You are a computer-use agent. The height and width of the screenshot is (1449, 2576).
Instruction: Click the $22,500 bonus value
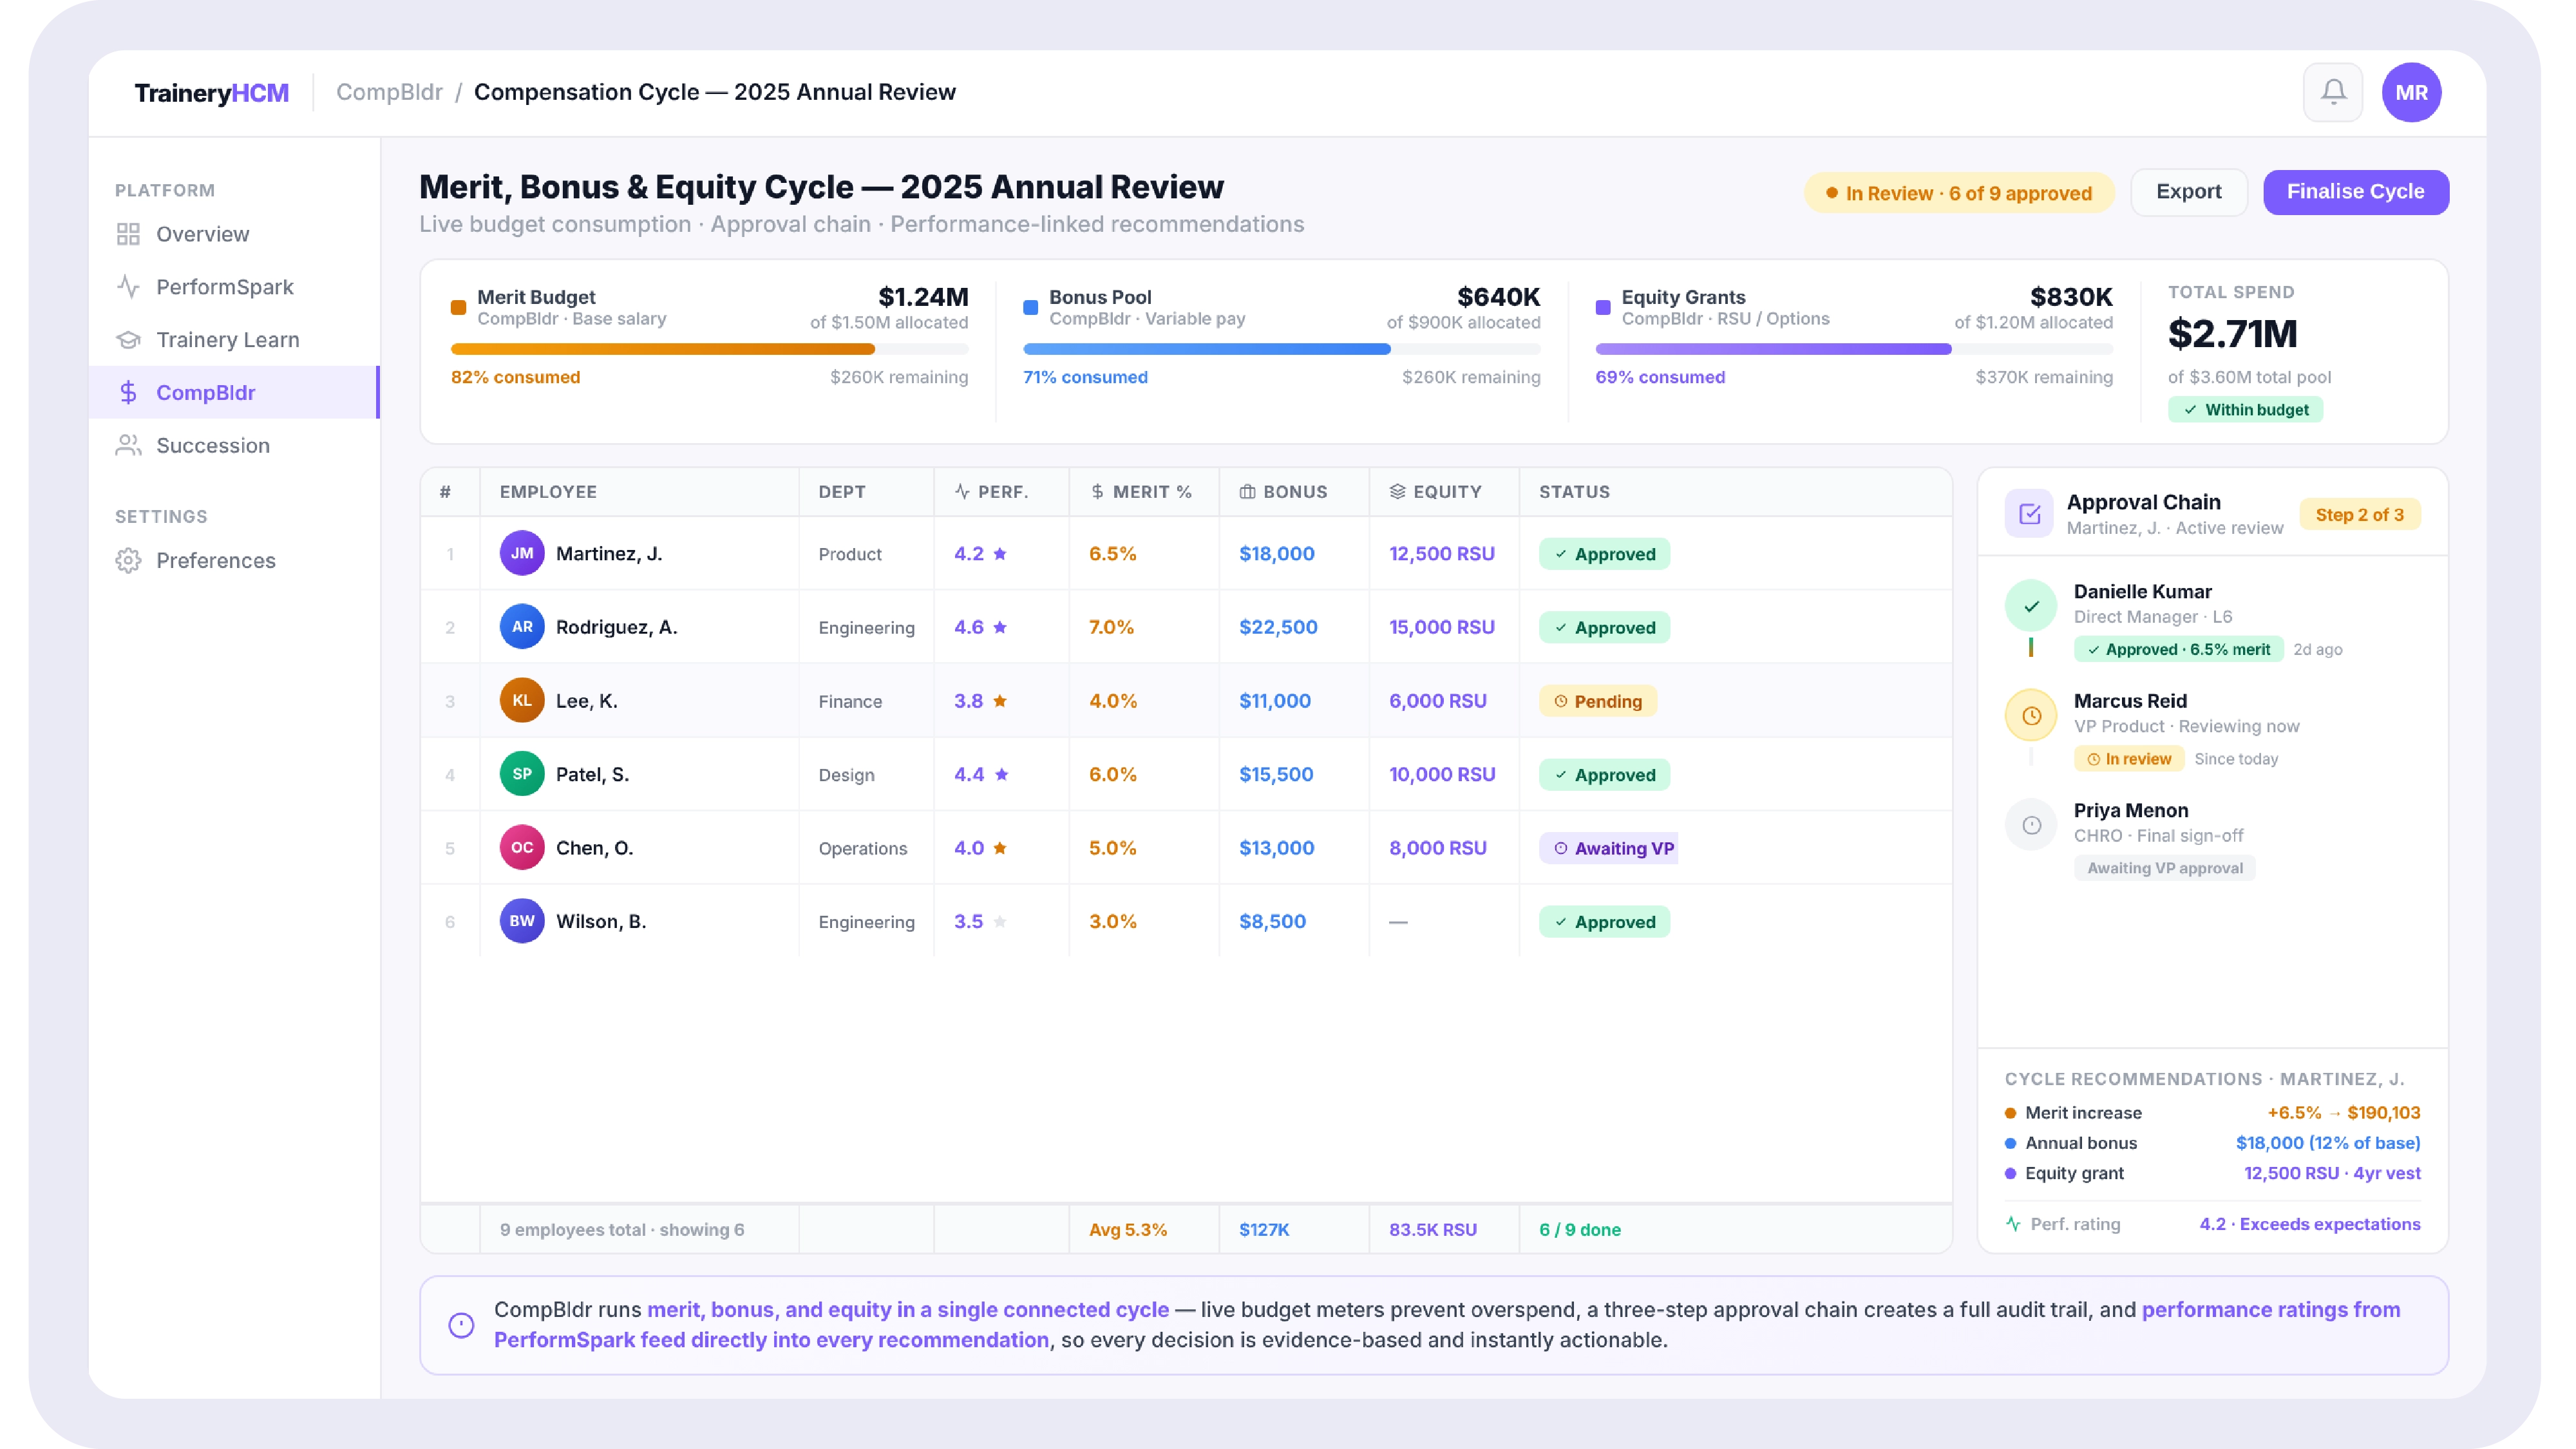pos(1278,627)
